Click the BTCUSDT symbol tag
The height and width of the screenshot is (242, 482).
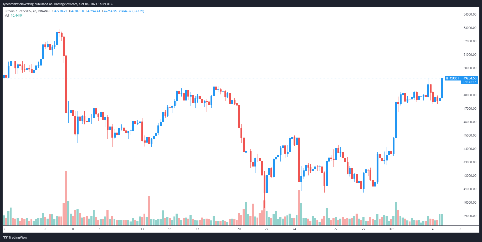(x=453, y=78)
